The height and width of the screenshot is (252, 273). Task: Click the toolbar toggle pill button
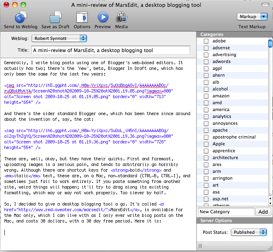click(x=265, y=5)
